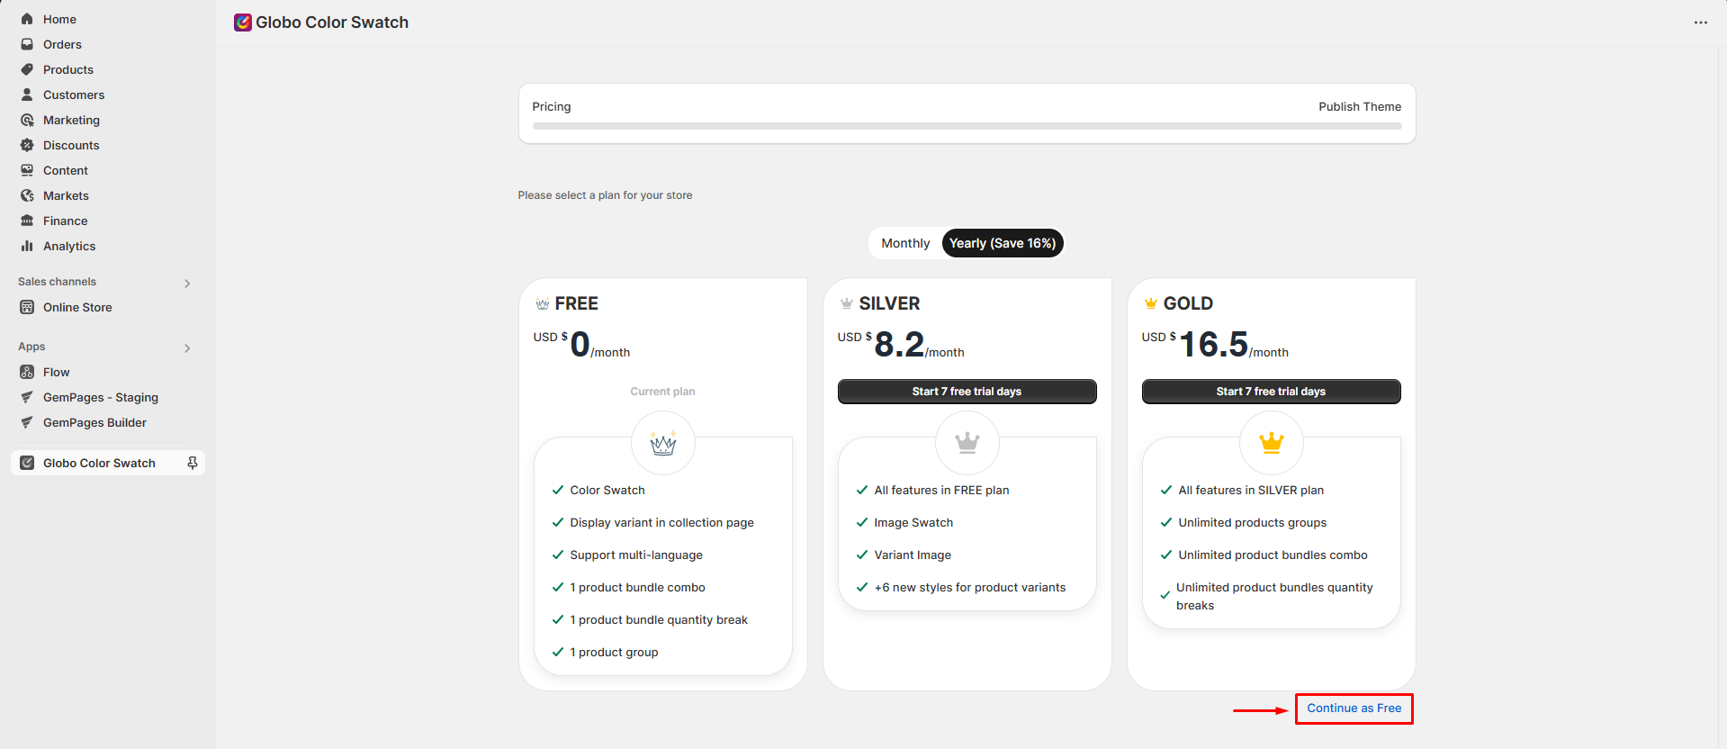Click the Home icon in sidebar

tap(27, 19)
